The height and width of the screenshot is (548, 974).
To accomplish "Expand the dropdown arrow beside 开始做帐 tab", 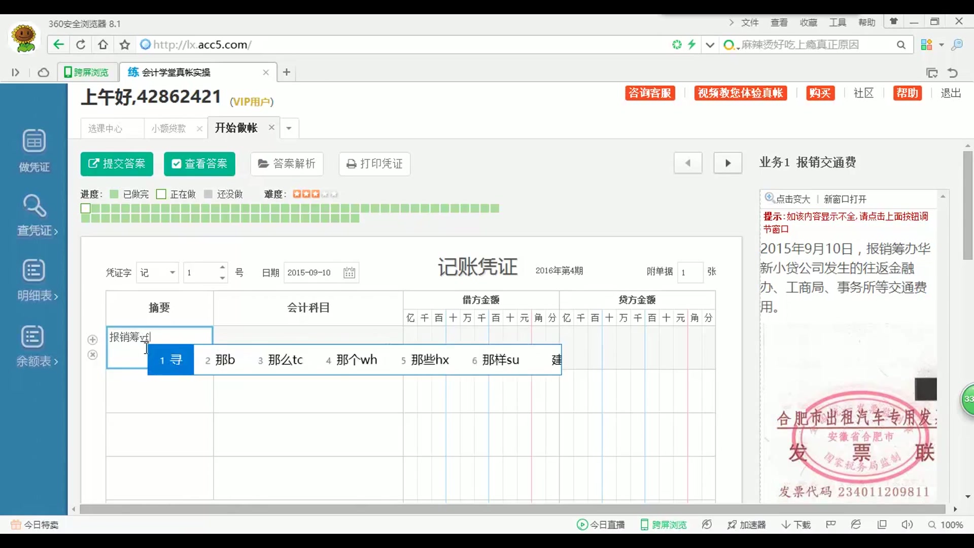I will click(x=288, y=128).
